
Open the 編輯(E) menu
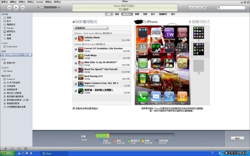point(13,2)
